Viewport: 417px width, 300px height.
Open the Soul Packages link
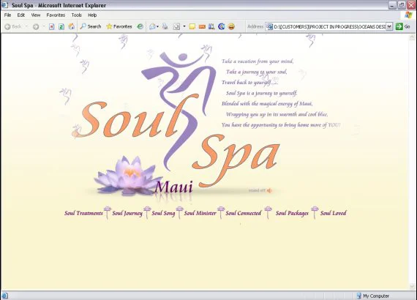(292, 213)
